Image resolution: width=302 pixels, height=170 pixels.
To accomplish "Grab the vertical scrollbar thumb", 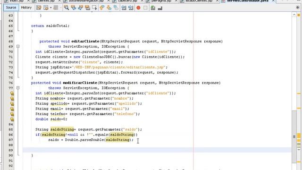I will pos(294,137).
